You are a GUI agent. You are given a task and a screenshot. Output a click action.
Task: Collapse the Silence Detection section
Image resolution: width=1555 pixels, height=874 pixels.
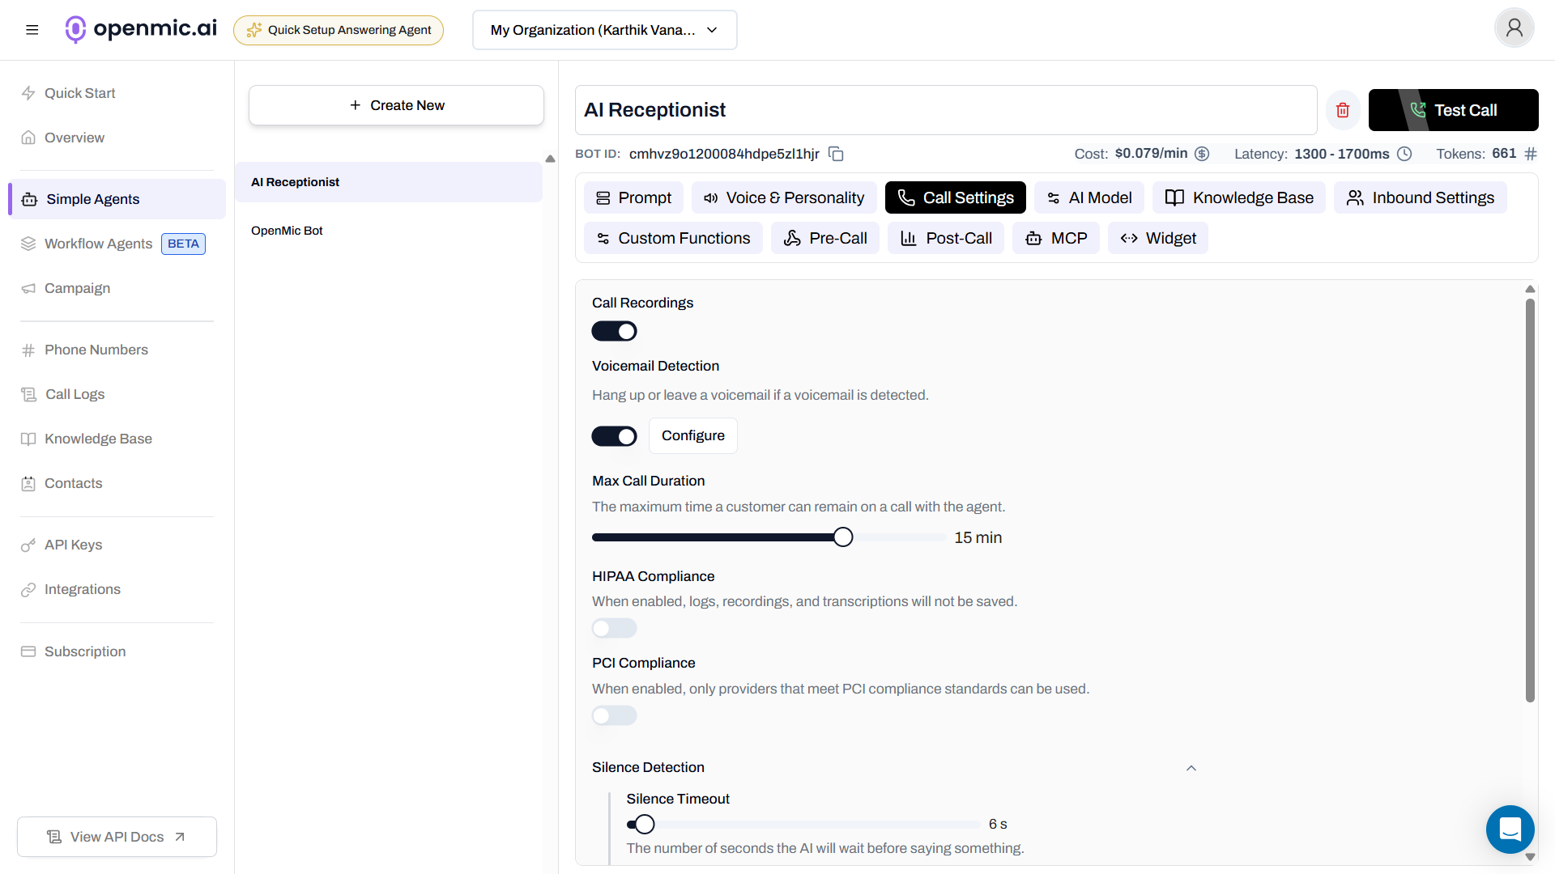click(x=1191, y=767)
